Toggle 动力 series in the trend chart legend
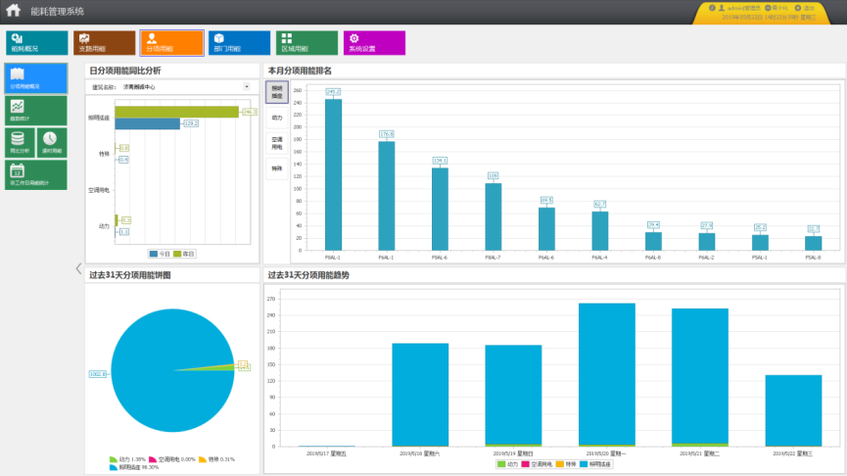 (x=508, y=463)
